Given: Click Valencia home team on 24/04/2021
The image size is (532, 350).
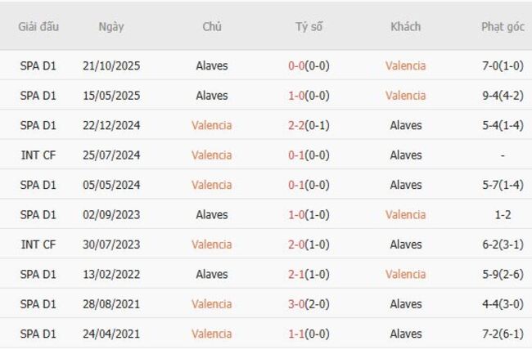Looking at the screenshot, I should (212, 334).
